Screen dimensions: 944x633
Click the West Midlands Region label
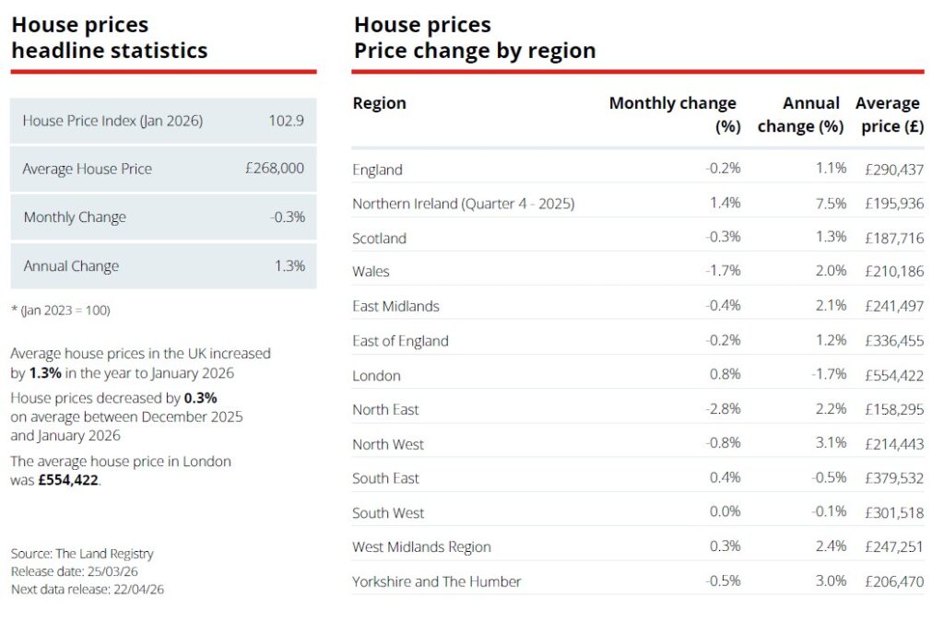pyautogui.click(x=421, y=546)
